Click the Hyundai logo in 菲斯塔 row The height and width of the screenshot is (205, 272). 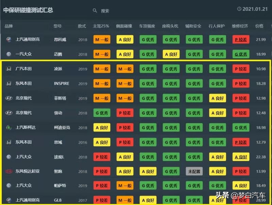9,98
